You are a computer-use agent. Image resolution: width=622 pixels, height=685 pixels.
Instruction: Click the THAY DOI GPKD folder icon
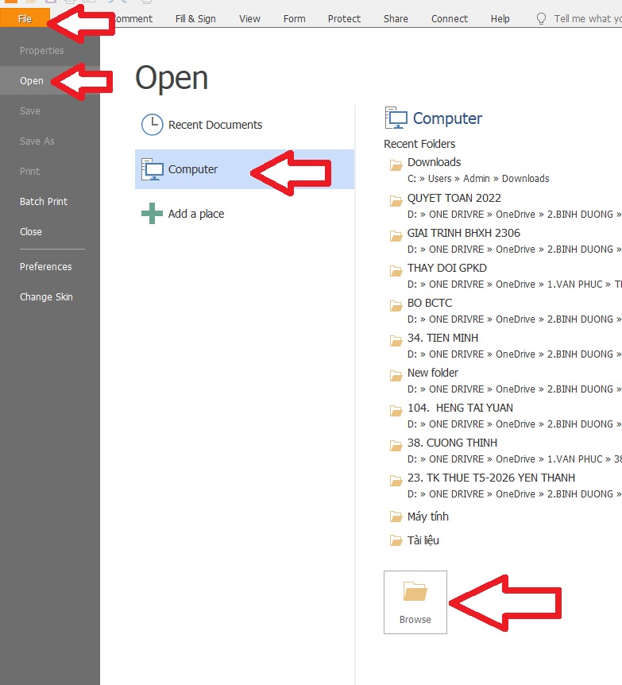[x=396, y=271]
